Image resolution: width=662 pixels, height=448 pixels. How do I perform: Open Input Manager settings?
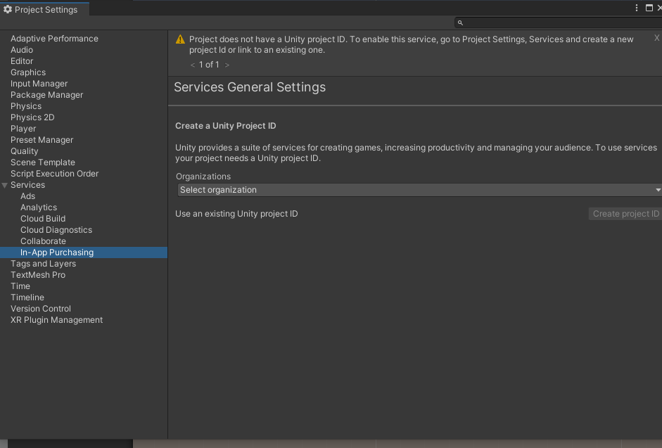39,84
